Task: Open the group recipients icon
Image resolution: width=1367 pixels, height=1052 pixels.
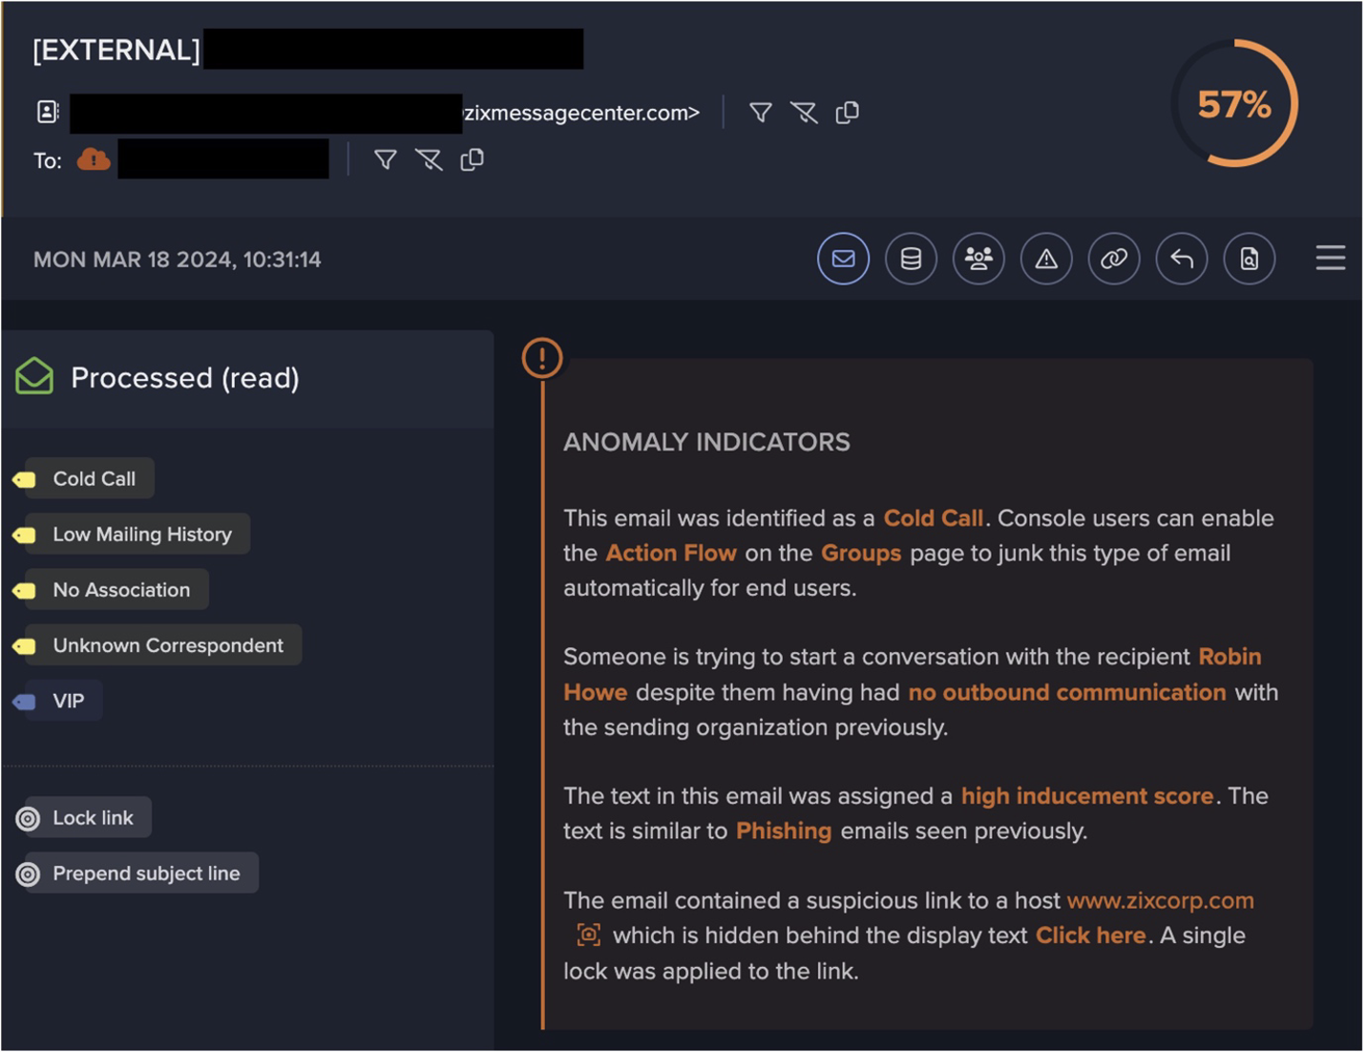Action: [x=978, y=259]
